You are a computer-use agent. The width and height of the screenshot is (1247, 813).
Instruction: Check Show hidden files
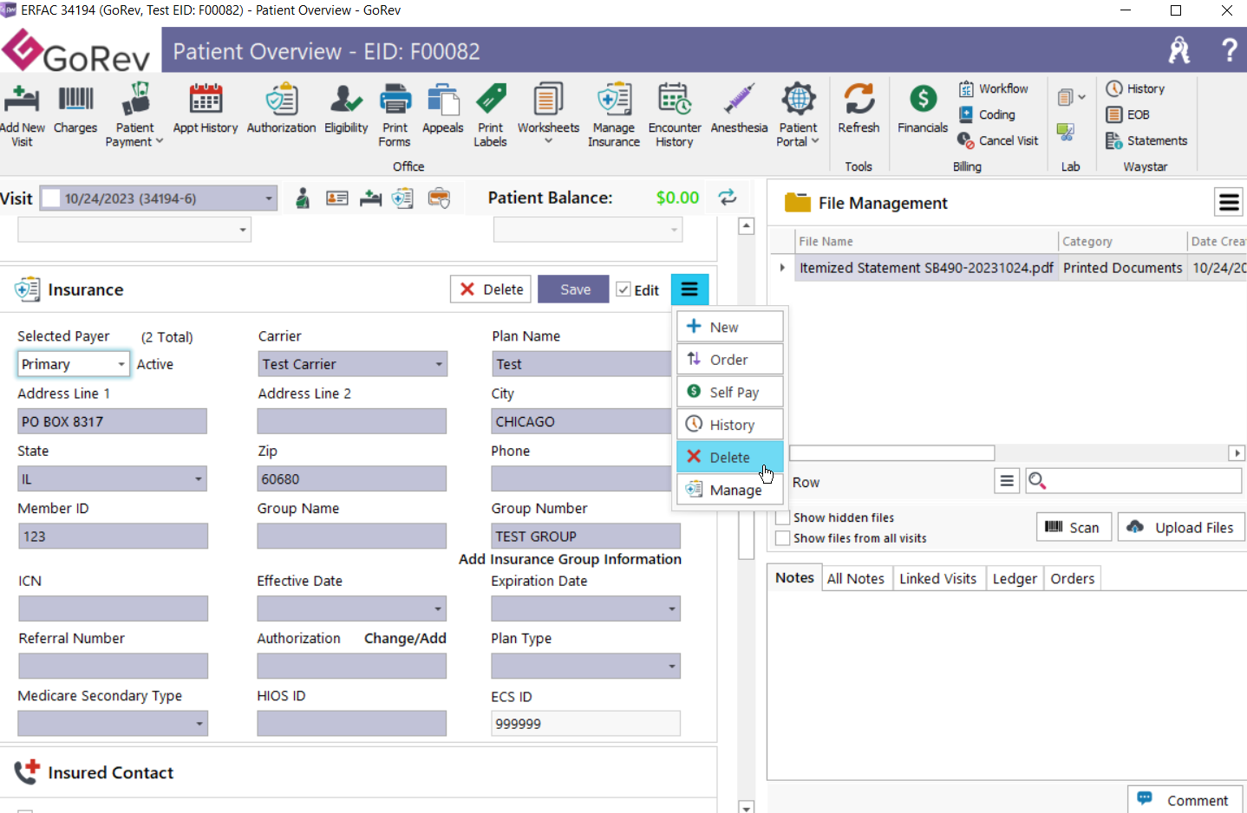(x=783, y=517)
